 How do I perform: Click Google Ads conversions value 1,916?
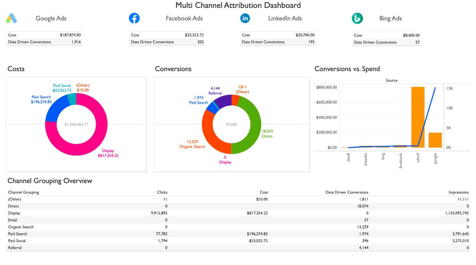point(76,42)
